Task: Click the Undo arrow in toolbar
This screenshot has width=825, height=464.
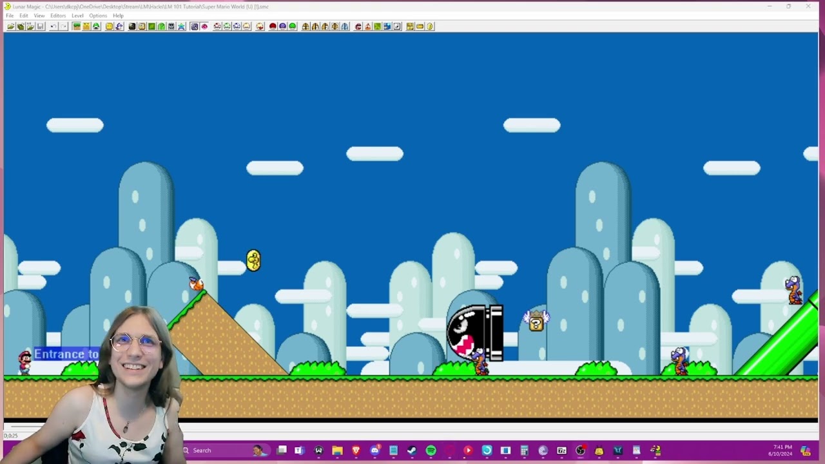Action: (53, 26)
